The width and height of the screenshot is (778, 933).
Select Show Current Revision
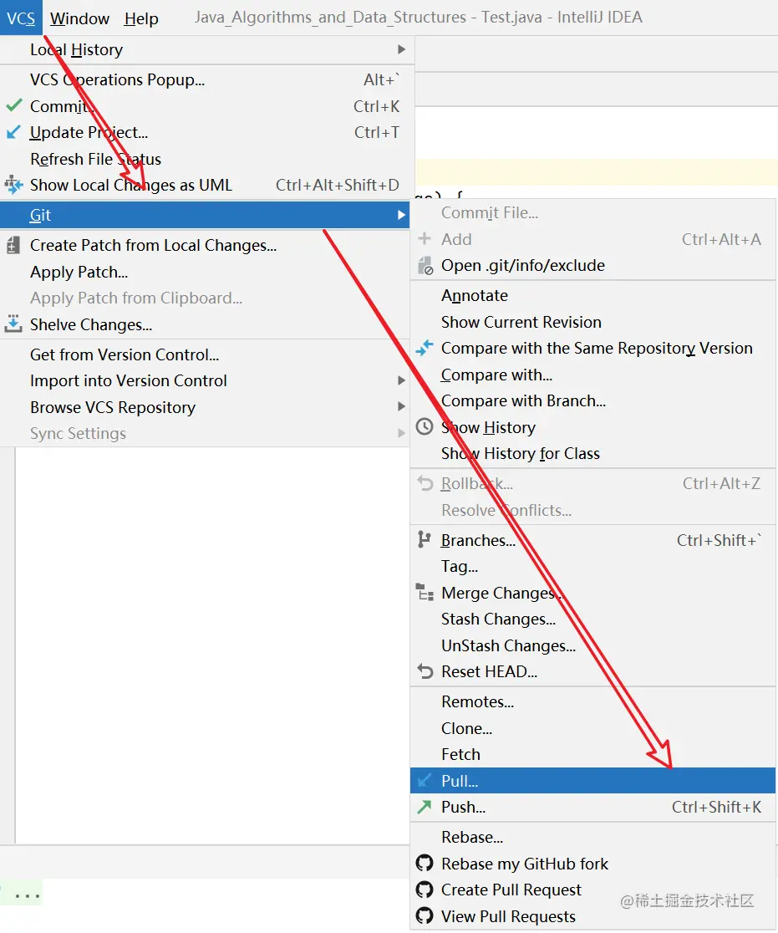593,322
